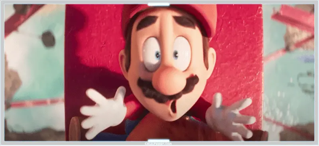Select the bottom-center handle of the image frame
Image resolution: width=319 pixels, height=146 pixels.
pos(159,141)
